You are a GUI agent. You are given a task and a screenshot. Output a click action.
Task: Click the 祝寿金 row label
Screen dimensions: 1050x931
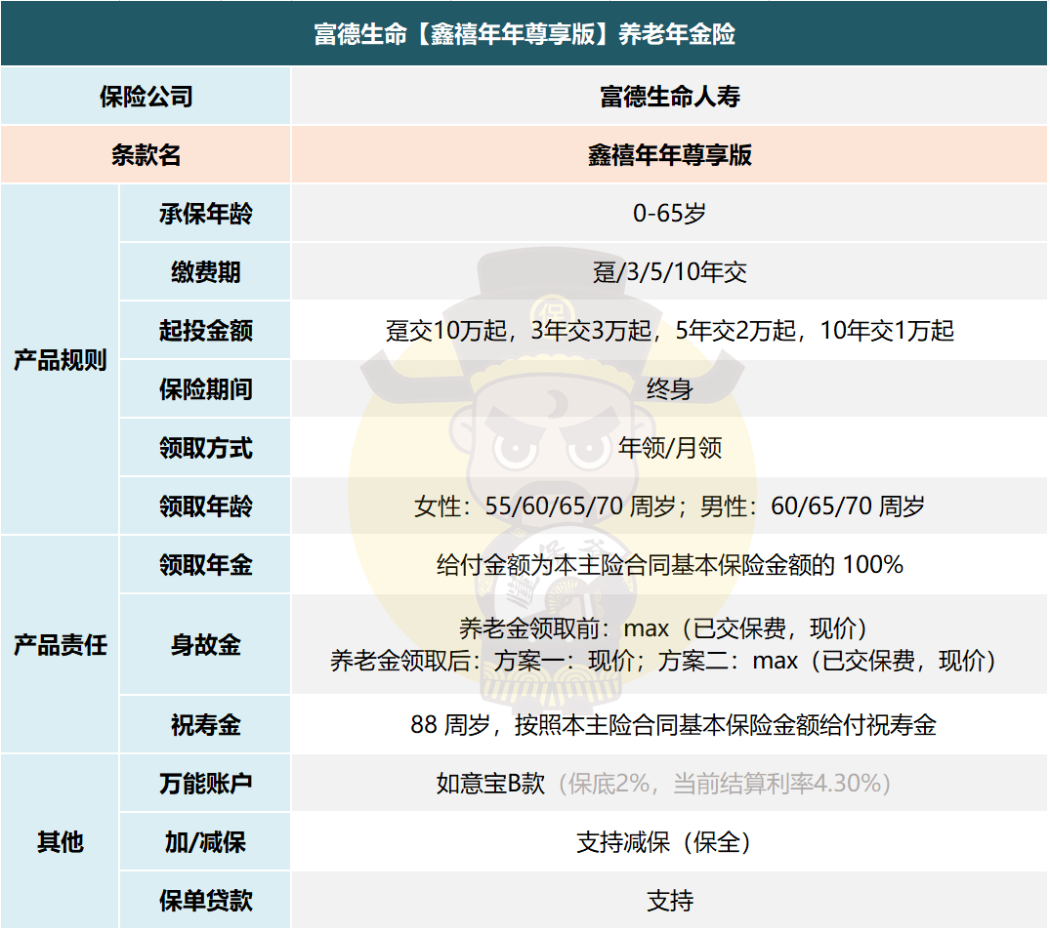(205, 724)
